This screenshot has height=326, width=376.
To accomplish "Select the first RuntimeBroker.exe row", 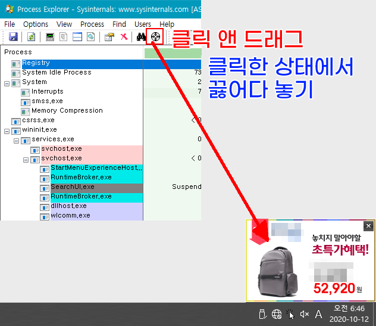I will (101, 178).
